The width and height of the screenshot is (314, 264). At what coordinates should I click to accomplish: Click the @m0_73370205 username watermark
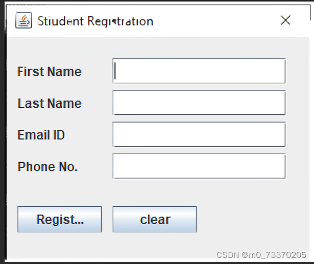(x=274, y=254)
